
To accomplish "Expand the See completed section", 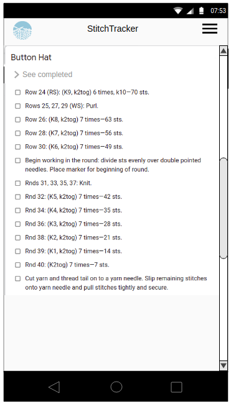I will (43, 75).
